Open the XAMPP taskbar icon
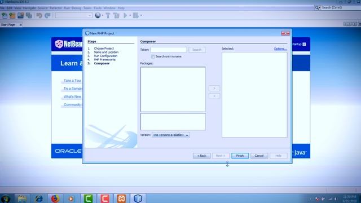This screenshot has width=361, height=203. (x=121, y=198)
